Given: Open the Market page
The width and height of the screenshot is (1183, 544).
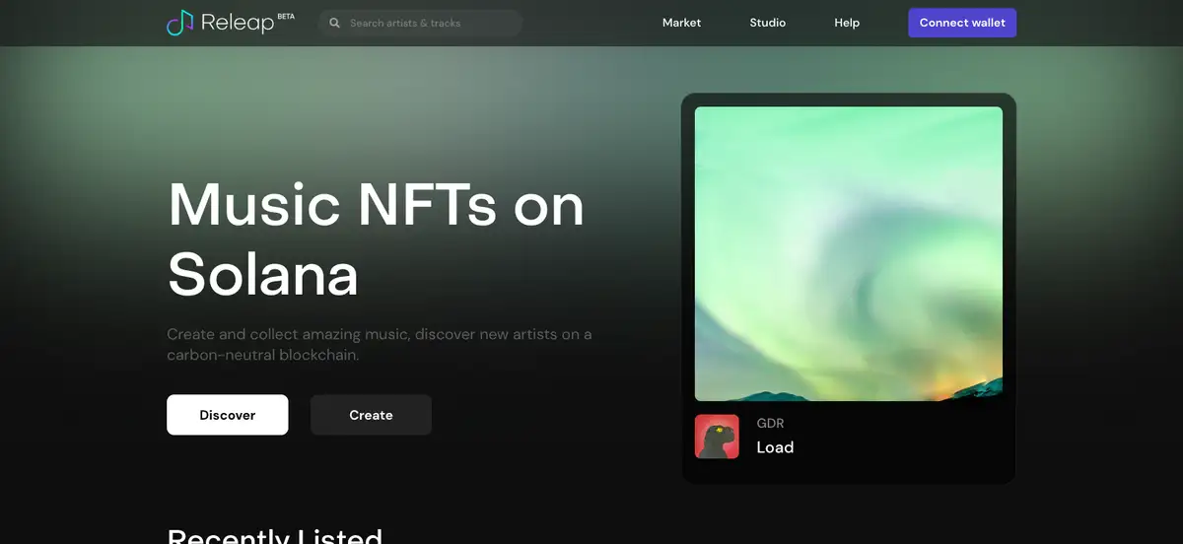Looking at the screenshot, I should [681, 23].
